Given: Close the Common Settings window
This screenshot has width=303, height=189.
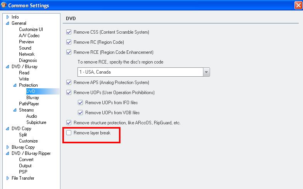Looking at the screenshot, I should 297,5.
